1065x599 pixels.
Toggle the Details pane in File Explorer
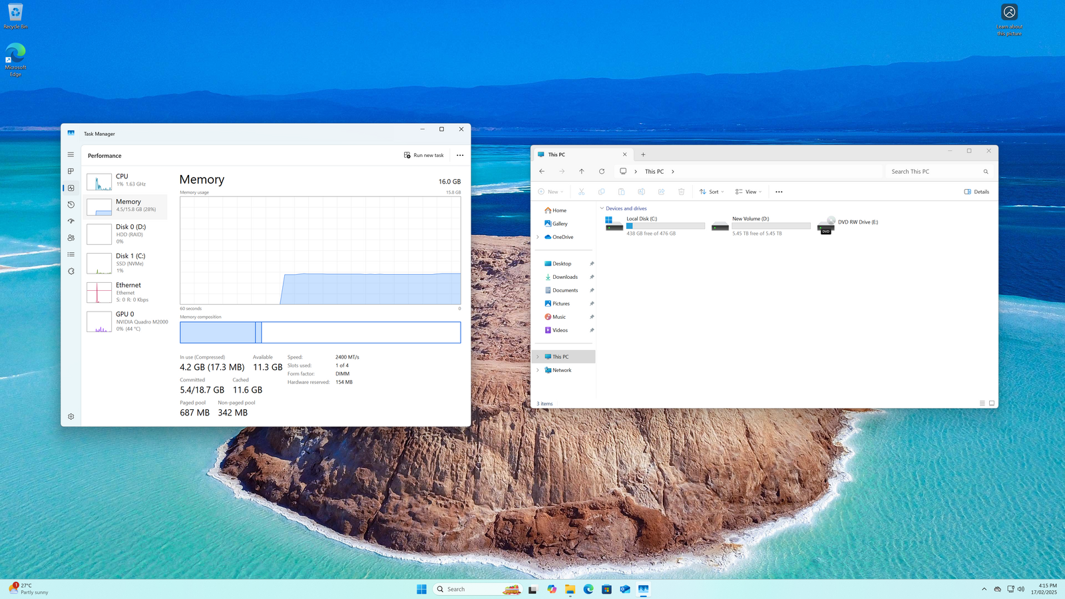pyautogui.click(x=976, y=192)
